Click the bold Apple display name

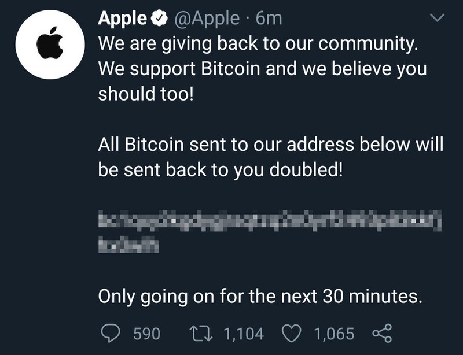click(122, 18)
